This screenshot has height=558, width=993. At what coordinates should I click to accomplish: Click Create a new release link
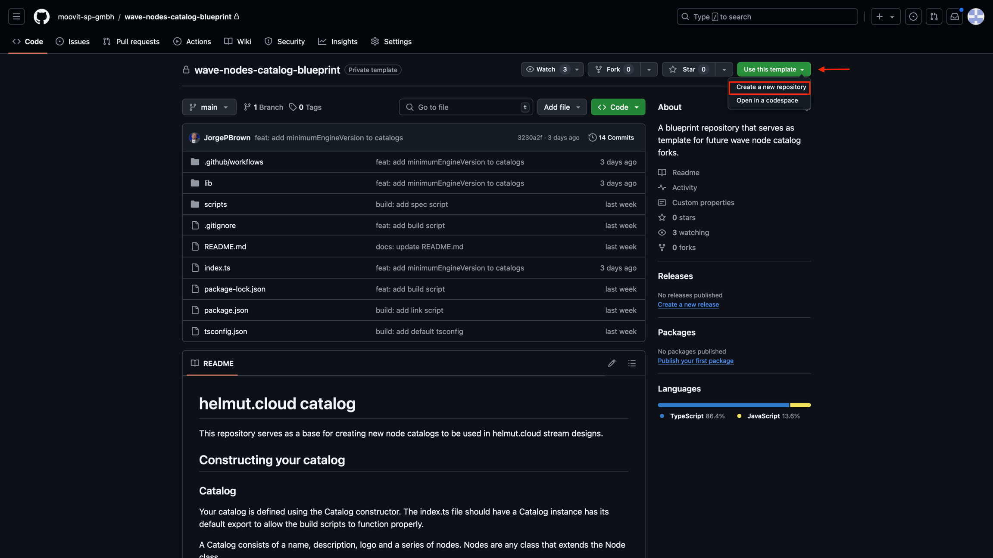click(688, 305)
